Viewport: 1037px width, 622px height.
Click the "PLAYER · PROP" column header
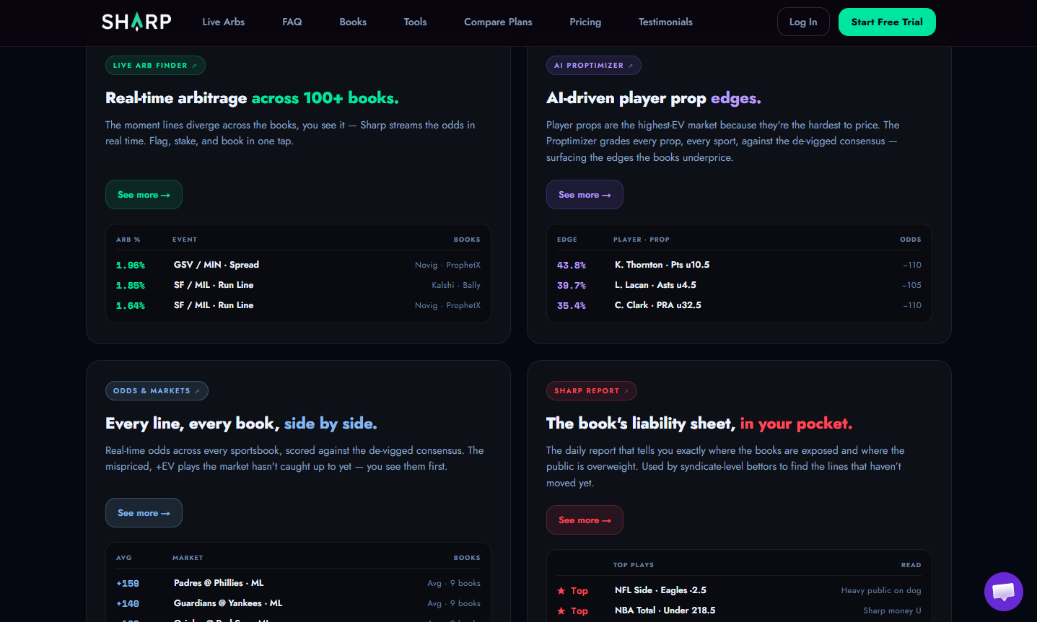(642, 240)
